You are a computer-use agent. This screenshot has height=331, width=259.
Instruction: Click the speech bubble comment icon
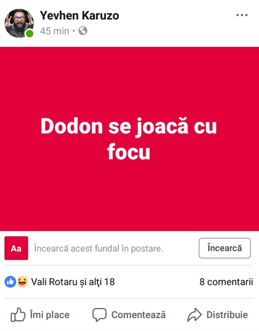click(100, 315)
